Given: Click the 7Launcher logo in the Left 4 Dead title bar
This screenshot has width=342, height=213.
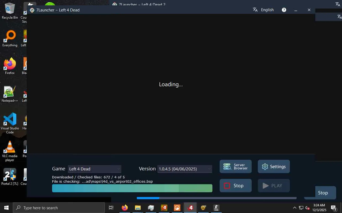Looking at the screenshot, I should 32,10.
